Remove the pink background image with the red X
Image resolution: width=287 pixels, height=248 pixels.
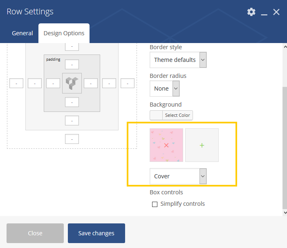[x=166, y=145]
